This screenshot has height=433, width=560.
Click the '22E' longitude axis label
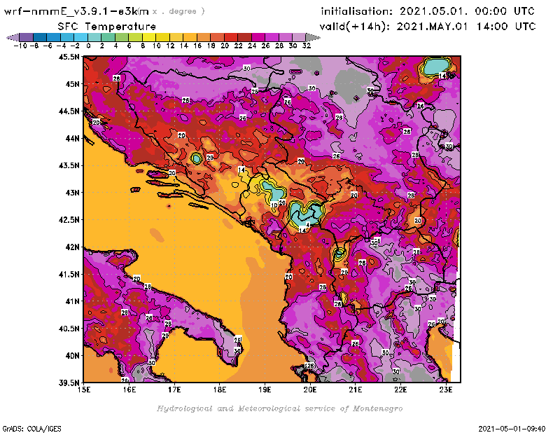(x=400, y=390)
